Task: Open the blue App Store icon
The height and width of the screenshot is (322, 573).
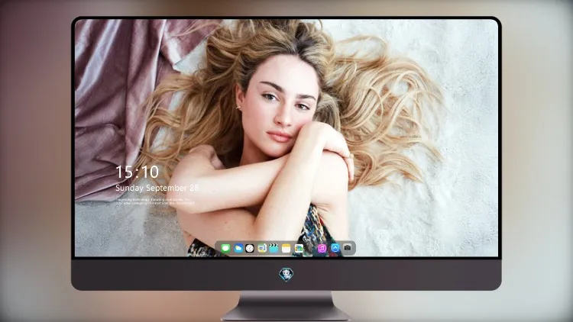Action: pyautogui.click(x=335, y=248)
